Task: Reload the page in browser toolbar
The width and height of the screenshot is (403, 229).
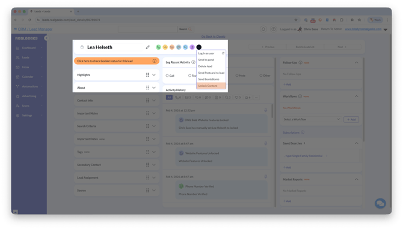Action: click(30, 20)
